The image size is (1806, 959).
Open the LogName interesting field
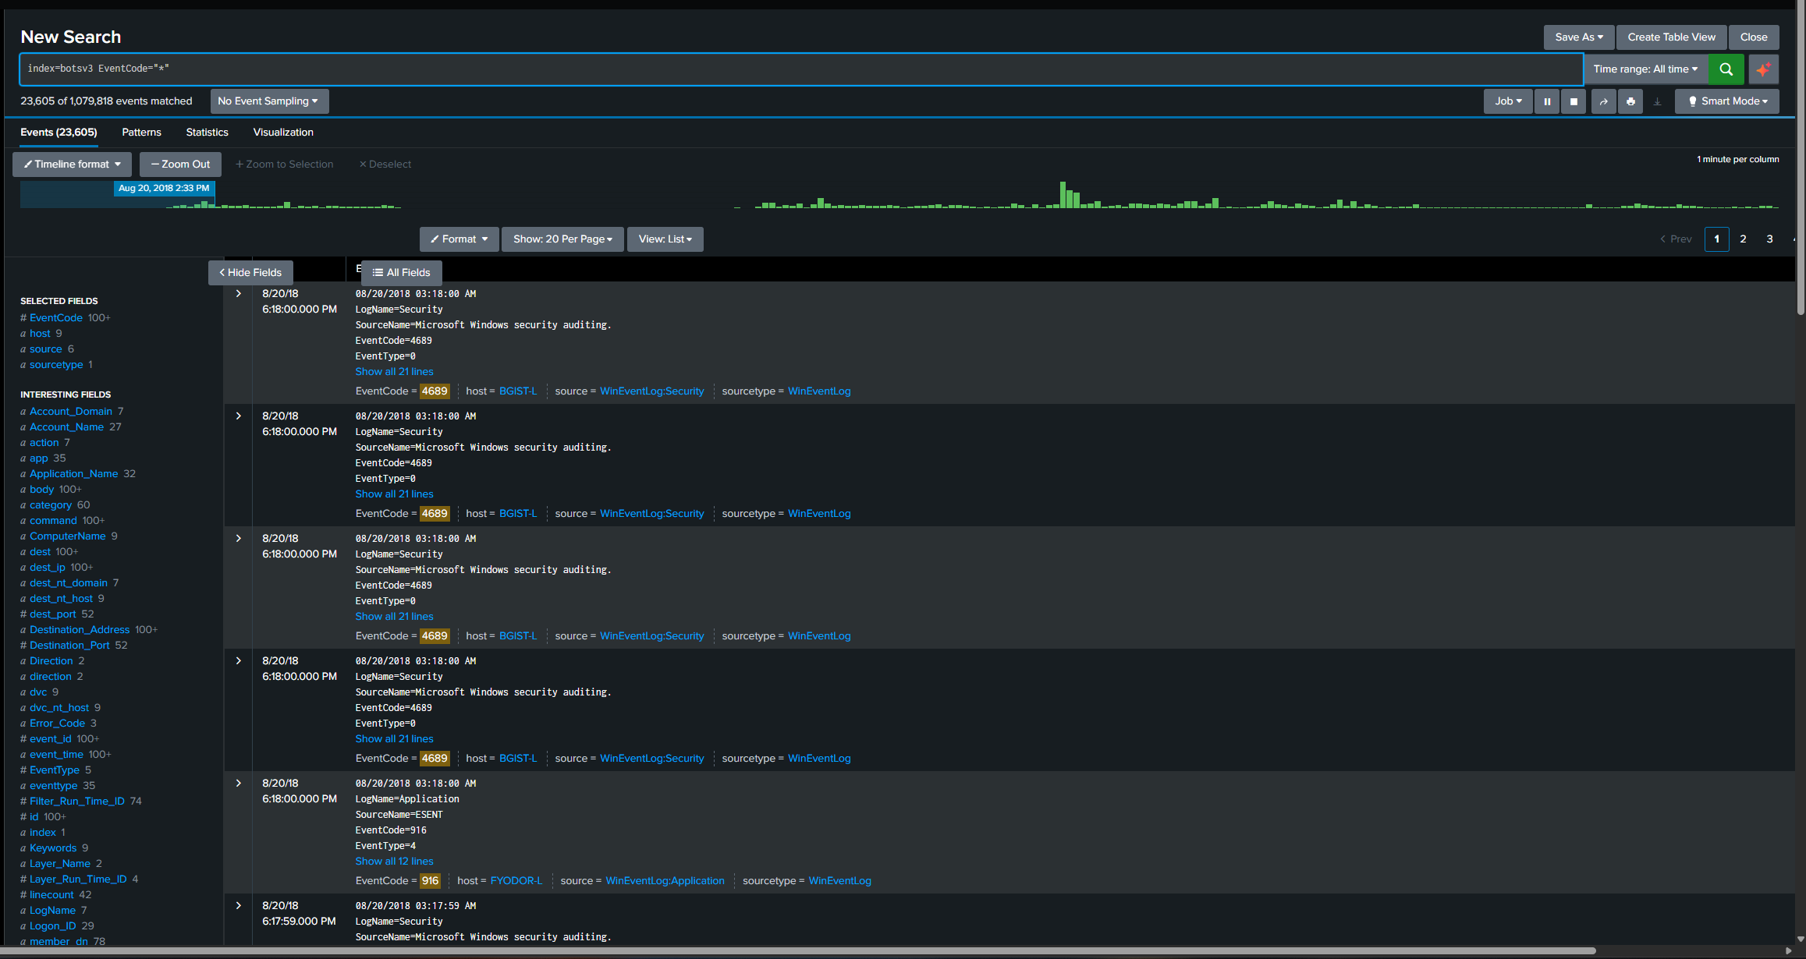[53, 911]
